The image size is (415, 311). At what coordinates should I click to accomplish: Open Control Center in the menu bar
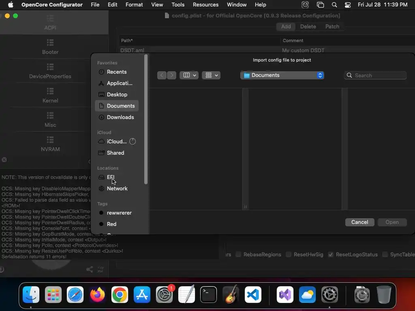347,5
